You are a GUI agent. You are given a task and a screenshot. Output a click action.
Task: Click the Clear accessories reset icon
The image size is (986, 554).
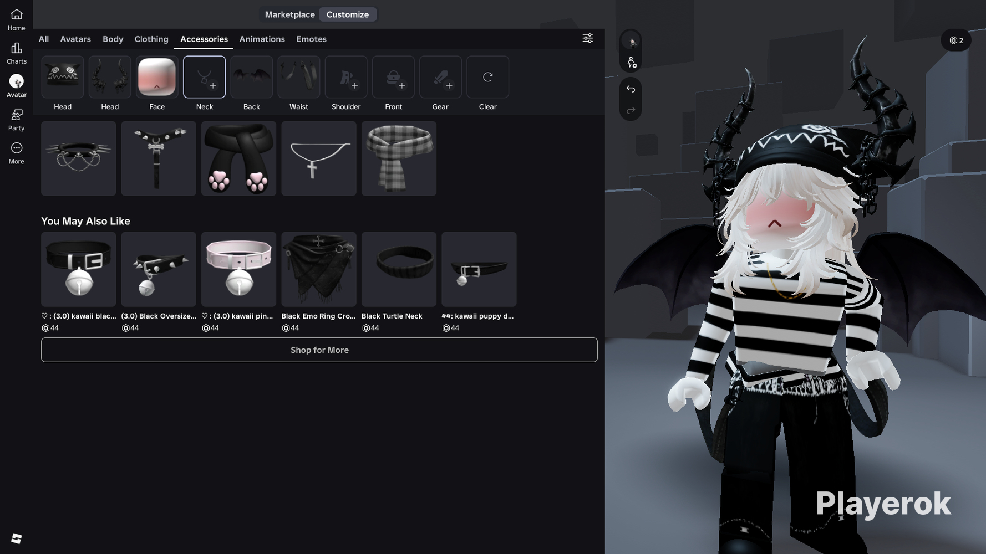click(x=487, y=77)
